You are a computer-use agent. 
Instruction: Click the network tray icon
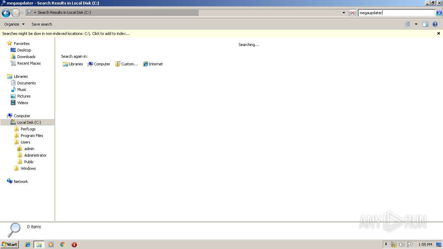pos(394,245)
